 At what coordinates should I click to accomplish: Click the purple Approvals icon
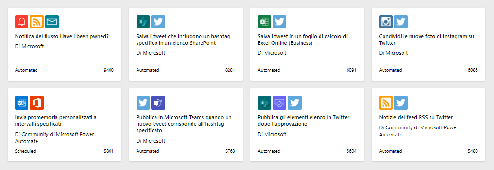(279, 102)
